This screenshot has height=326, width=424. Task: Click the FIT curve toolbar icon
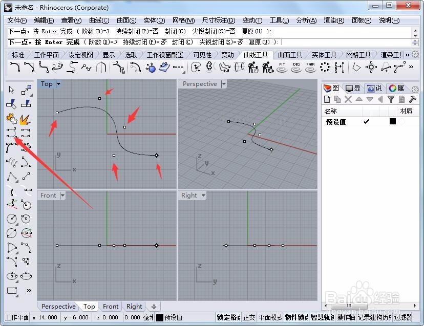[282, 68]
